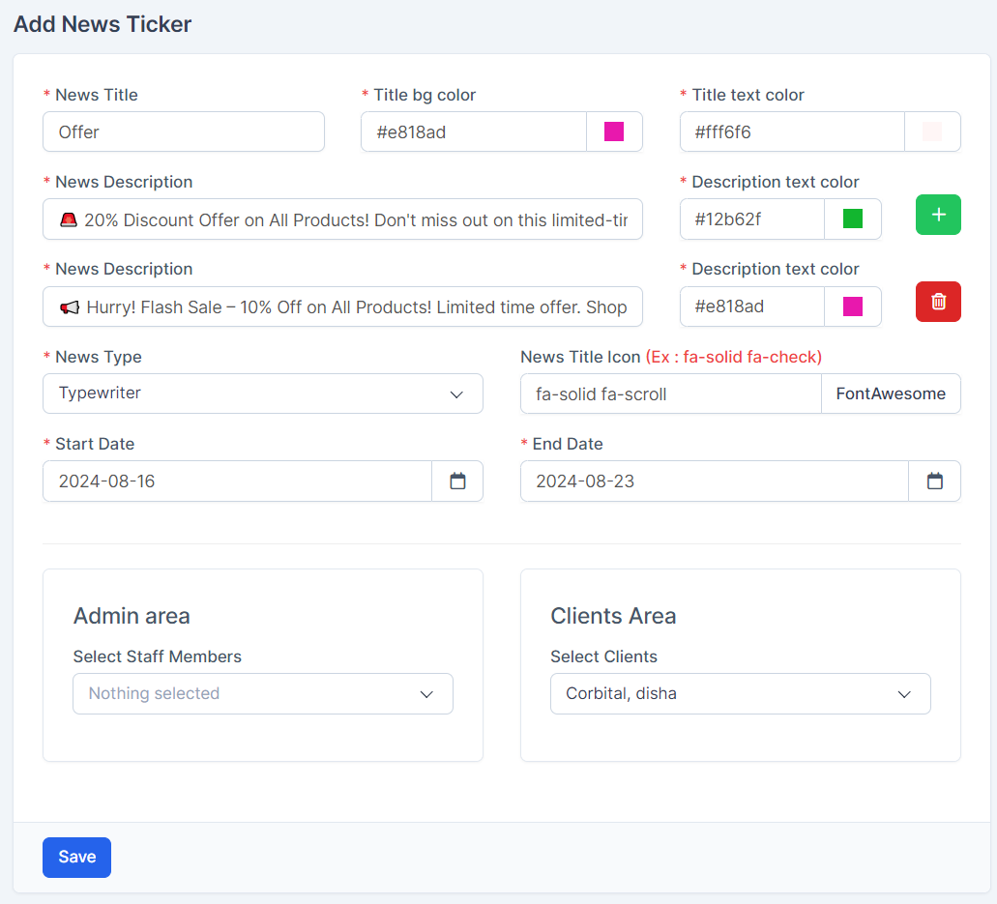Click the Title bg color pink swatch
997x904 pixels.
[x=614, y=131]
